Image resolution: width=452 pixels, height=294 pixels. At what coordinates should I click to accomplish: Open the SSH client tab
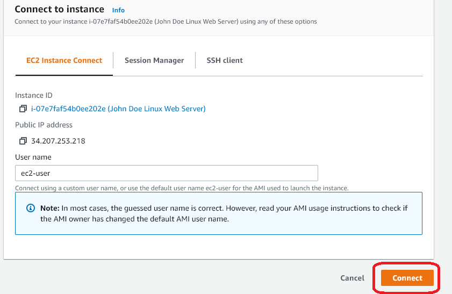225,60
